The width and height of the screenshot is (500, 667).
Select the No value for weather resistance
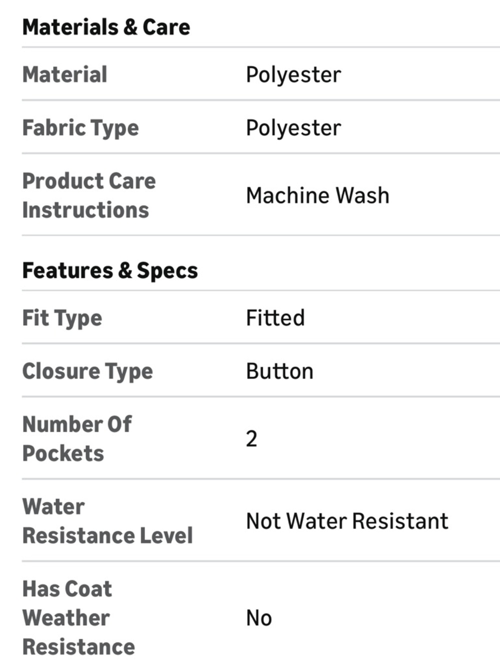click(x=259, y=618)
